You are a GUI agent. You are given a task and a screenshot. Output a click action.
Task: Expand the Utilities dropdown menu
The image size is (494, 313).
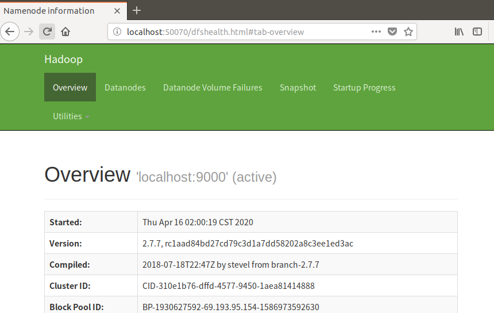point(71,116)
